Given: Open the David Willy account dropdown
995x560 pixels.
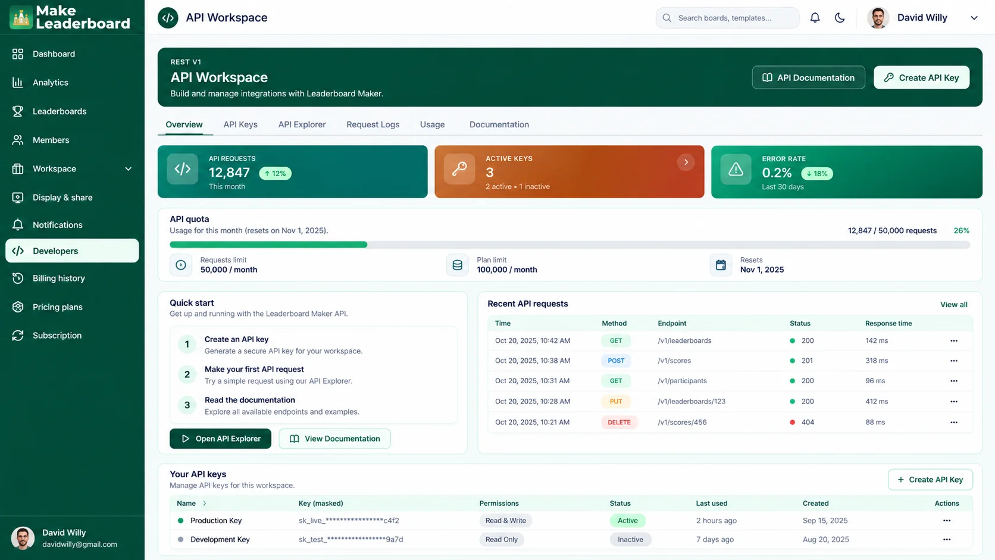Looking at the screenshot, I should coord(974,18).
